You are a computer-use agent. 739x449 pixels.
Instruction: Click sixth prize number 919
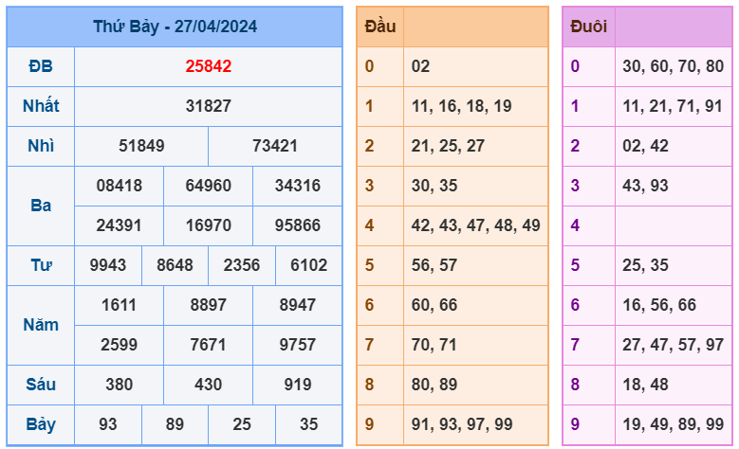[297, 385]
